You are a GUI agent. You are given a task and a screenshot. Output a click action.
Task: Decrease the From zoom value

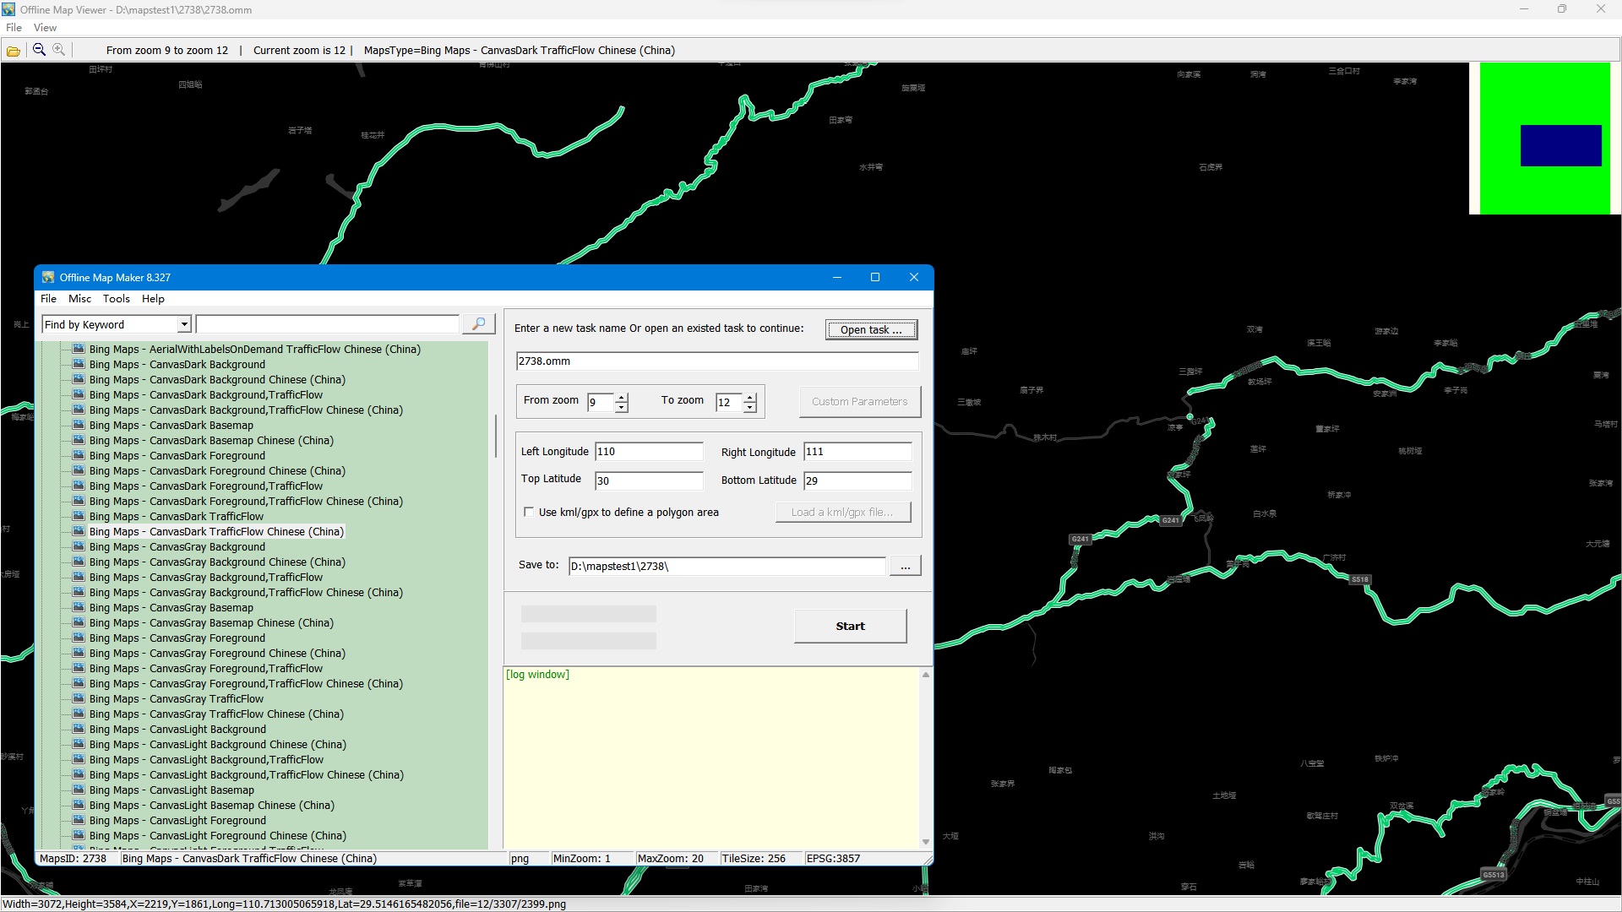[622, 407]
